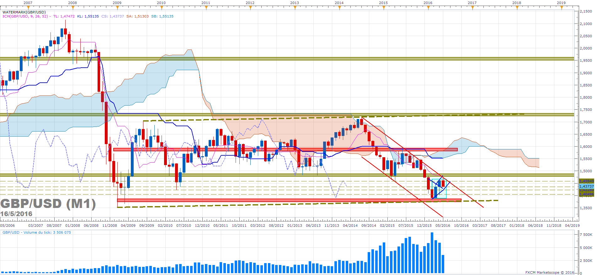Viewport: 597px width, 275px height.
Task: Click the SA: 1,51303 value
Action: pos(137,16)
